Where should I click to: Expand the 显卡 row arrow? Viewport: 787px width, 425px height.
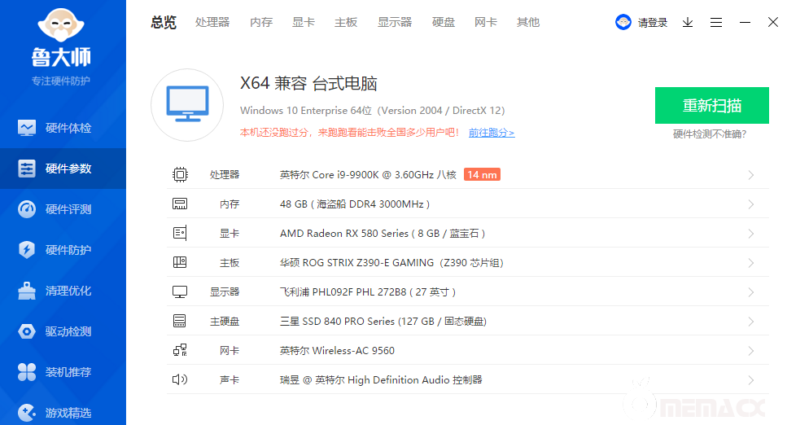[750, 234]
